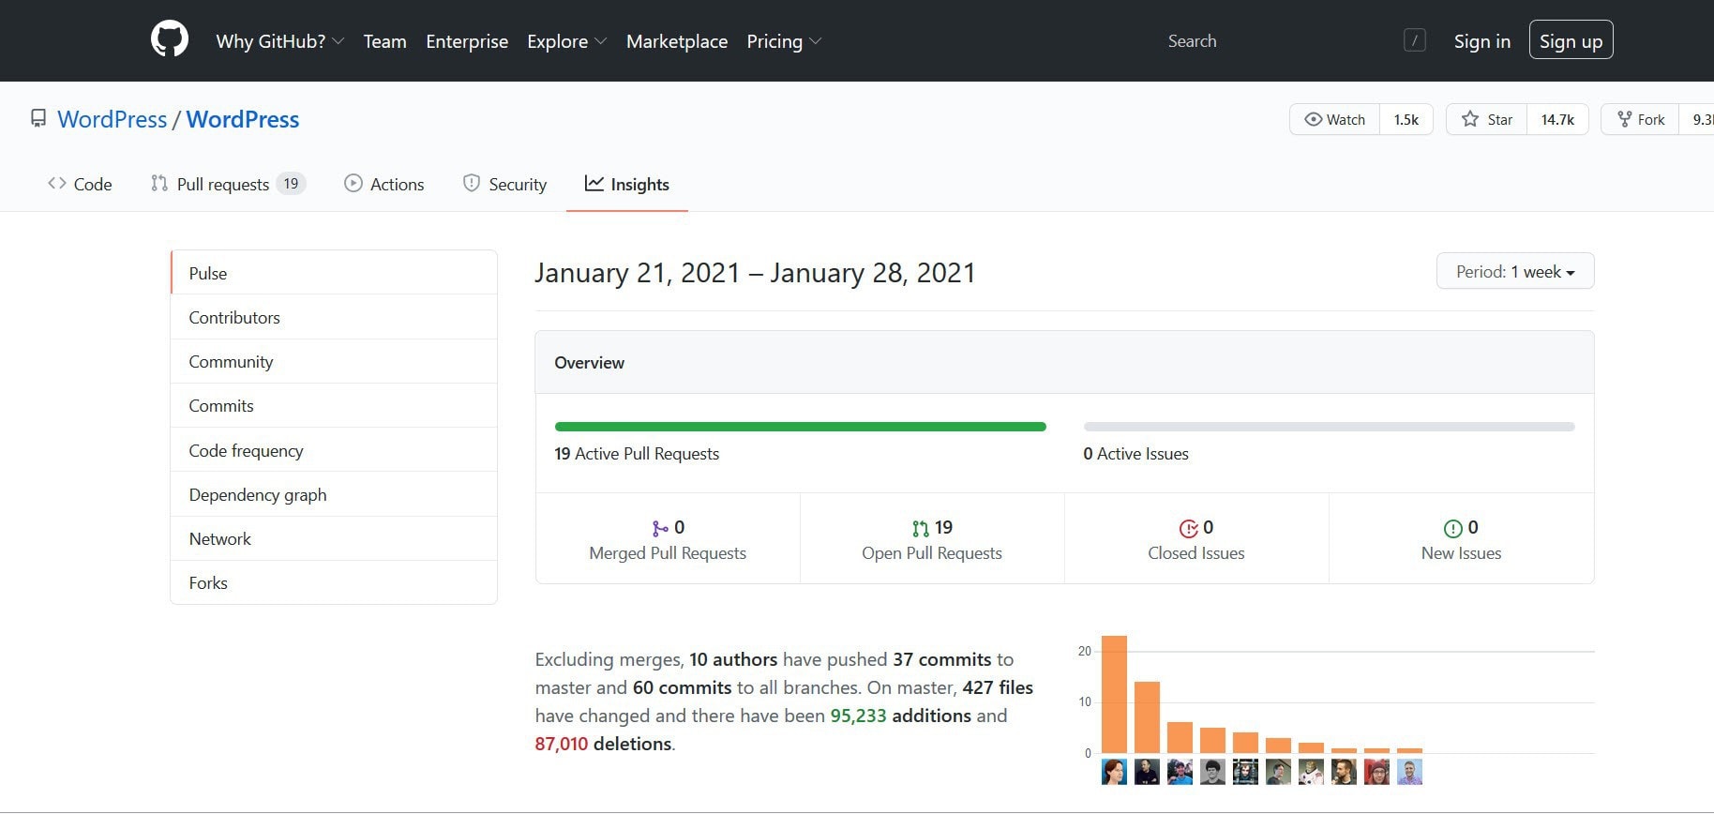Screen dimensions: 1714x814
Task: Open the Team menu item
Action: 384,41
